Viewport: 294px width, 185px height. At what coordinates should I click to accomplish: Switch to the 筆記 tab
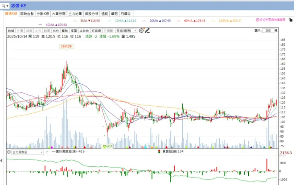tap(114, 14)
